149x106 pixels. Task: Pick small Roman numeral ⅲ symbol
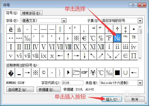click(125, 47)
